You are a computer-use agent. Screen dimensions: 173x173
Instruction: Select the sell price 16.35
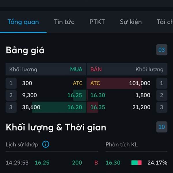tap(98, 107)
